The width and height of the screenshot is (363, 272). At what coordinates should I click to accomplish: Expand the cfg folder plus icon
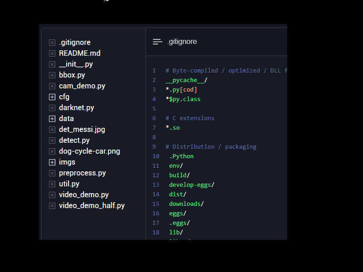pos(52,97)
